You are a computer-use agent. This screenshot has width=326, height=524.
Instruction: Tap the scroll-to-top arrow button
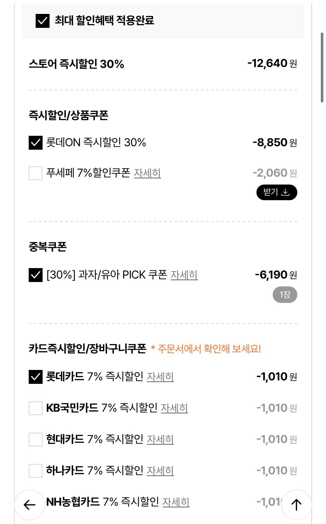tap(296, 505)
